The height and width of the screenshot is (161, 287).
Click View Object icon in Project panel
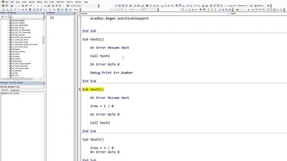click(x=6, y=17)
